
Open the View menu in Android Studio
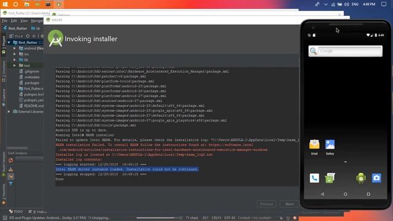tap(24, 21)
